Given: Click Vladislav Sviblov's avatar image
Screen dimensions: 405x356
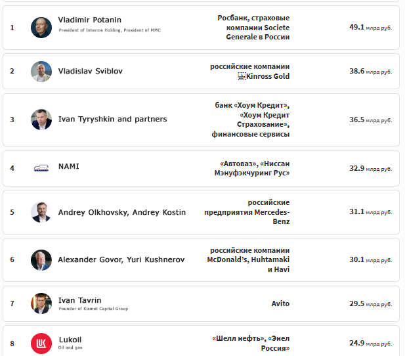Looking at the screenshot, I should [x=41, y=72].
